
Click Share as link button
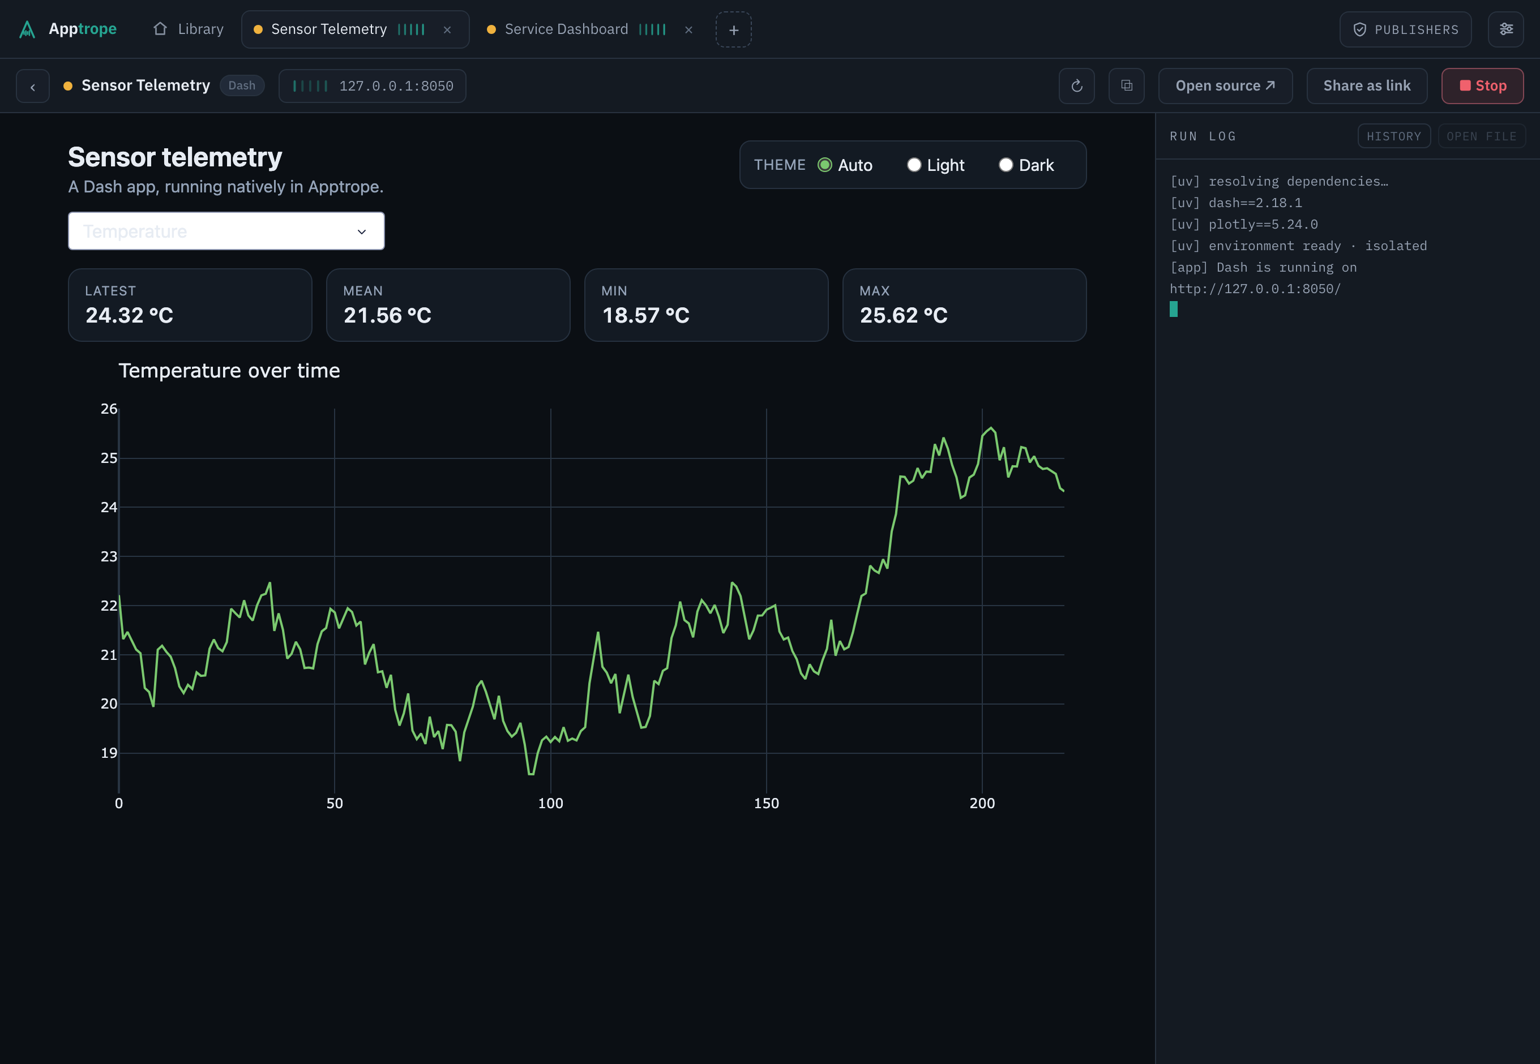point(1367,86)
